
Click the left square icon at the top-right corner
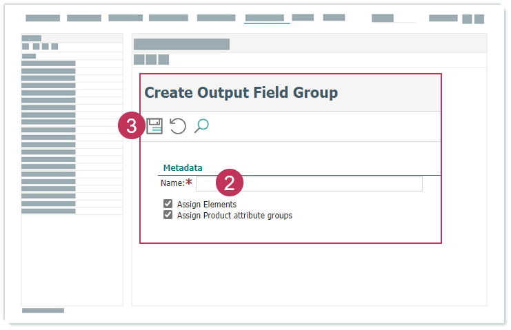point(467,19)
